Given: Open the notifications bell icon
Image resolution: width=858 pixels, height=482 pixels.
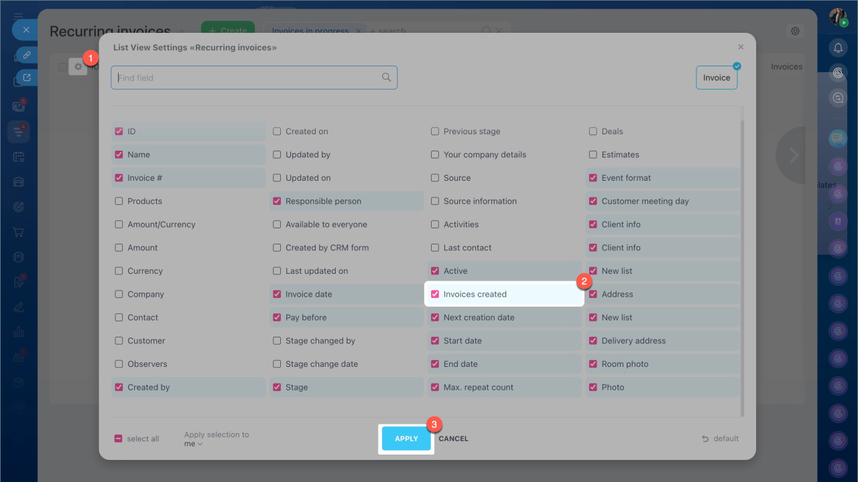Looking at the screenshot, I should click(x=838, y=48).
